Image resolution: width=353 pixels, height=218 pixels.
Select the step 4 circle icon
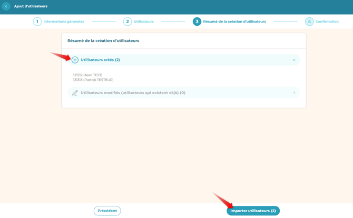[x=309, y=22]
